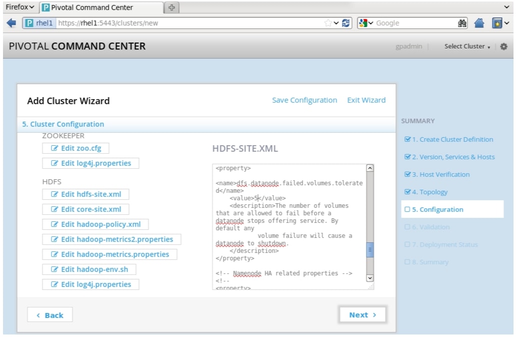Open the Firefox application menu
This screenshot has width=516, height=338.
(x=19, y=7)
